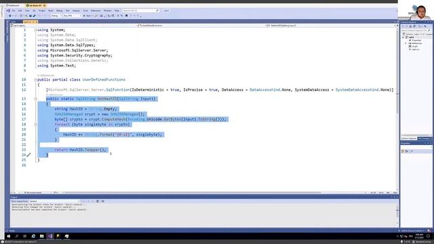Collapse the using directives outline region

(x=35, y=30)
